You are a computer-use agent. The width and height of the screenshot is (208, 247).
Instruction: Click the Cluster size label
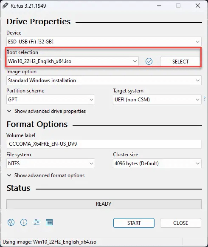coord(126,155)
